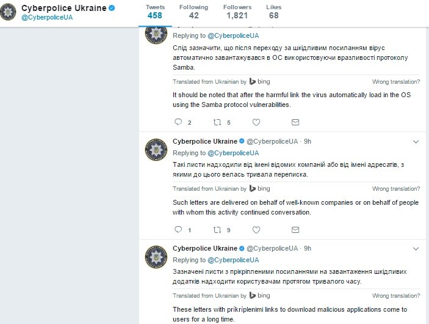Open the Likes 68 tab
Image resolution: width=429 pixels, height=324 pixels.
coord(273,12)
